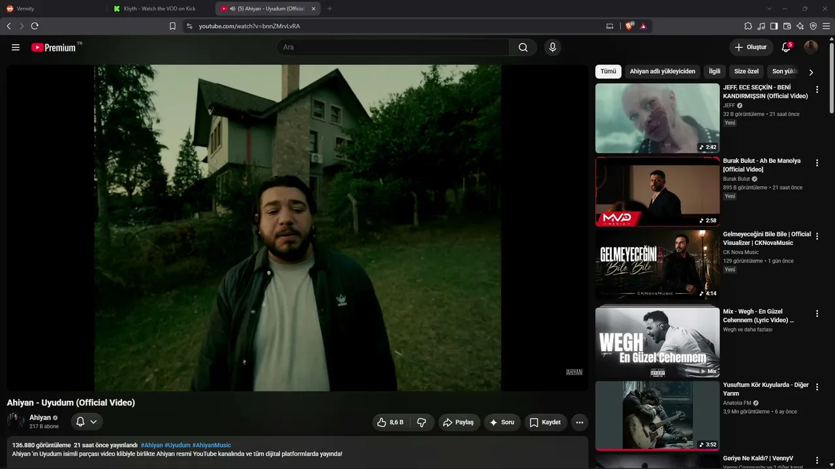Screen dimensions: 835x469
Task: Launch Leo AI sparkle icon
Action: pyautogui.click(x=800, y=26)
